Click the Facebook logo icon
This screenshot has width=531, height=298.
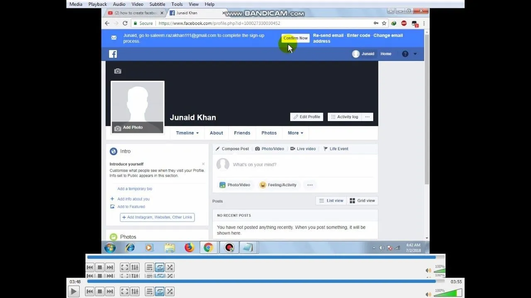[x=113, y=54]
